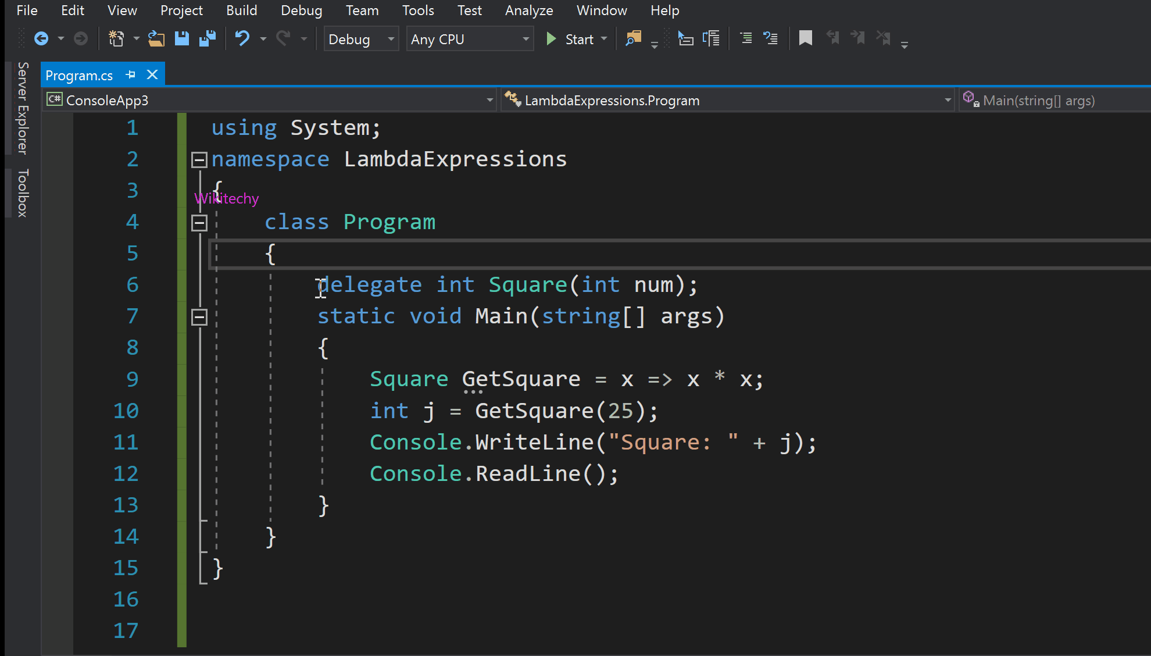Image resolution: width=1151 pixels, height=656 pixels.
Task: Collapse the Main method body
Action: tap(199, 317)
